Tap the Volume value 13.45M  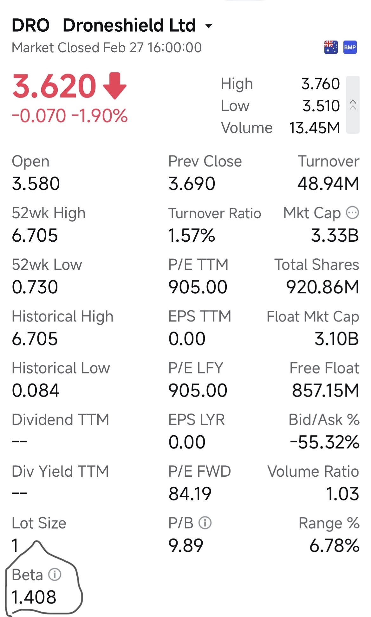pyautogui.click(x=315, y=128)
